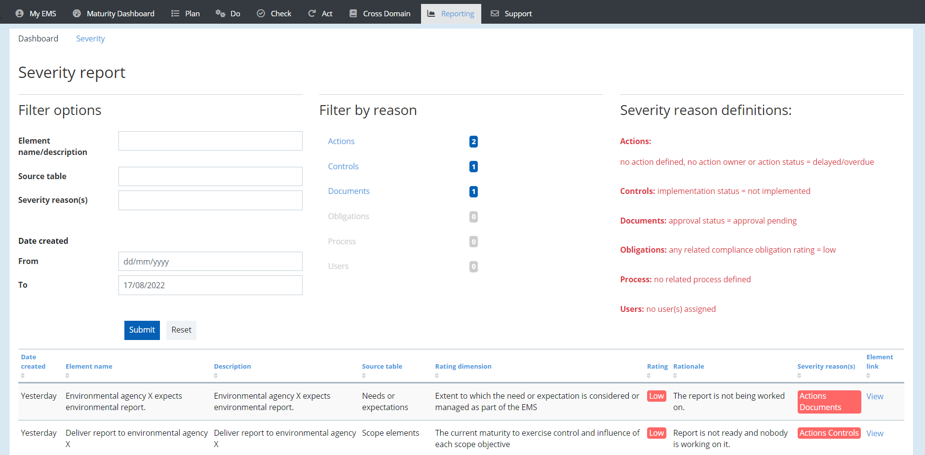Open the Reporting tab

coord(451,13)
